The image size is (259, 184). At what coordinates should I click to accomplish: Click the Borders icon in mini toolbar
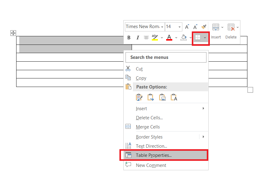pos(198,38)
